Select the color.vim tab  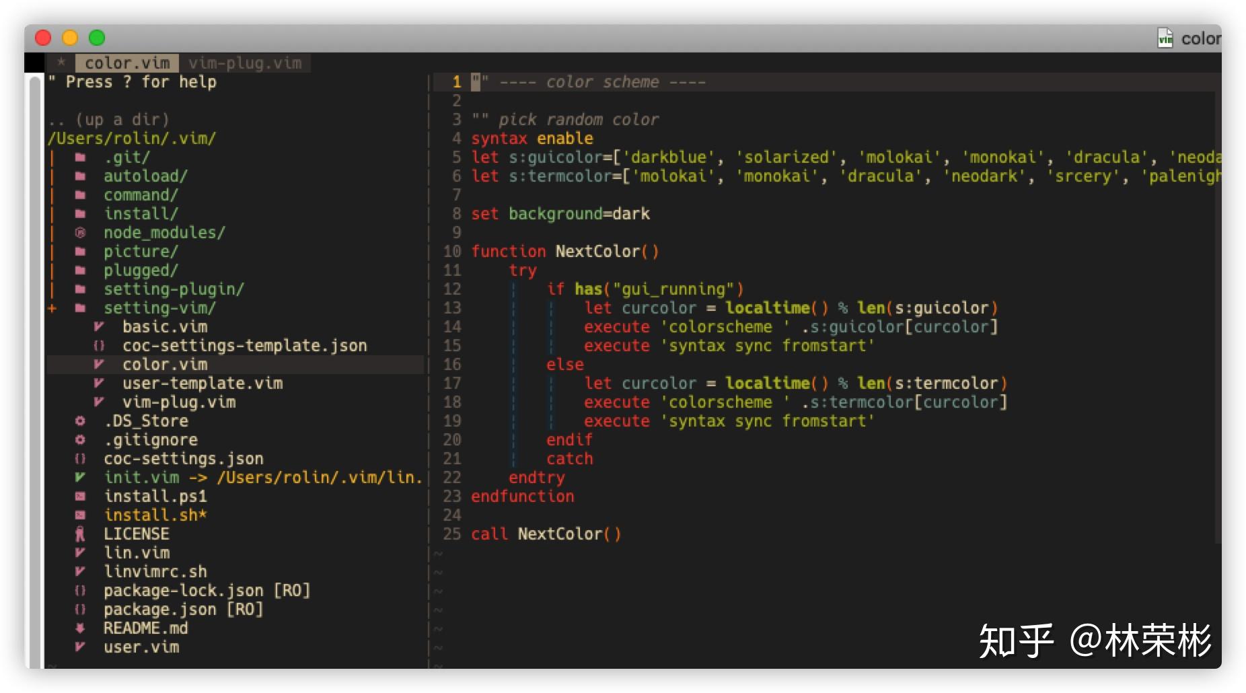tap(128, 63)
